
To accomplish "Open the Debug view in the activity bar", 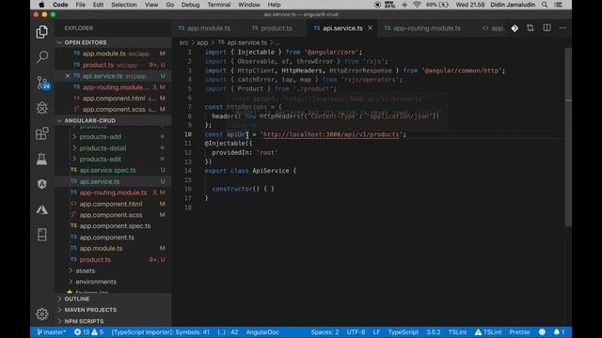I will pos(41,108).
